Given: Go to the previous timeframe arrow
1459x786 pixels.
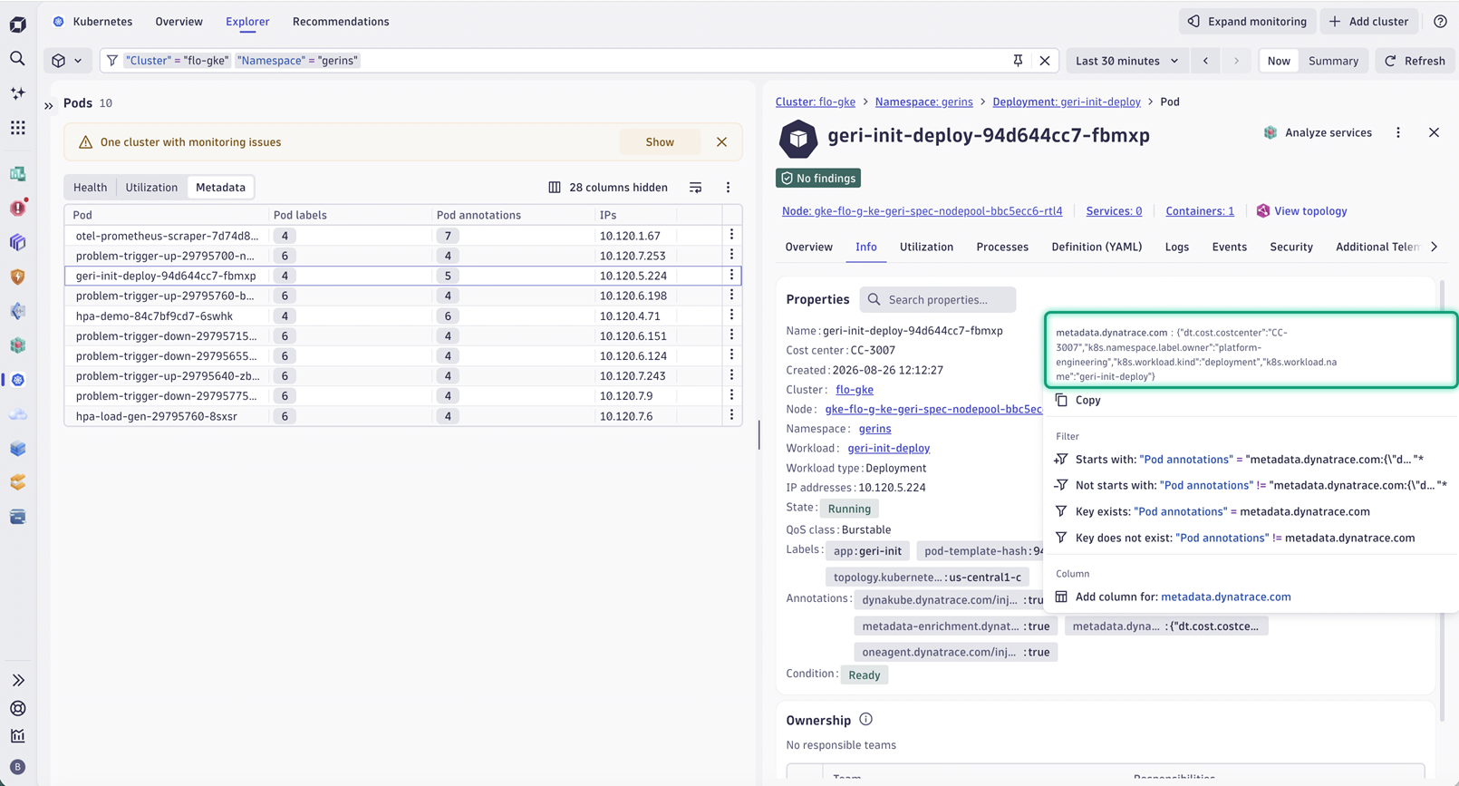Looking at the screenshot, I should (x=1205, y=61).
